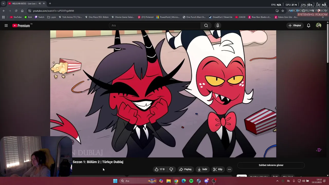Open Biao Ren: Blades of bookmark
This screenshot has height=185, width=329.
(x=260, y=17)
